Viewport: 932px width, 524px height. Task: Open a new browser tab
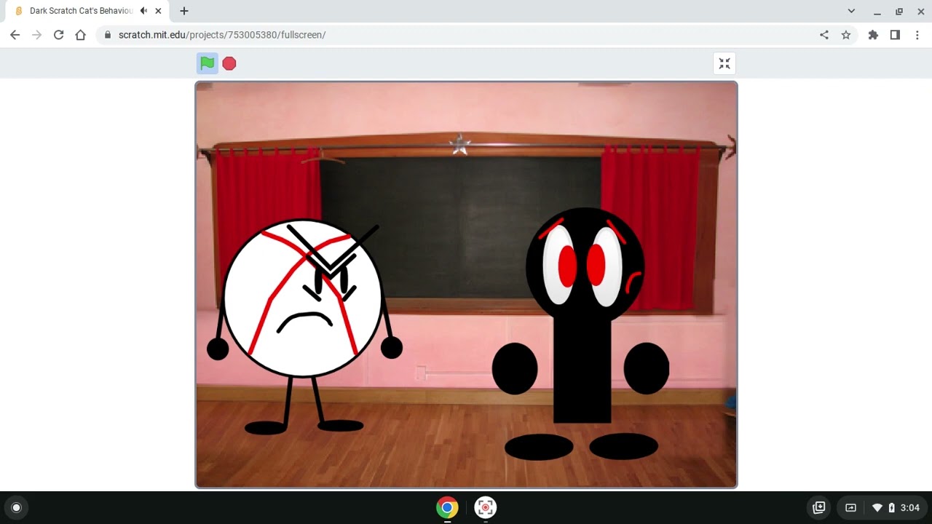[x=184, y=11]
